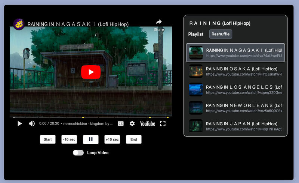299x183 pixels.
Task: Click the Share arrow icon on the video
Action: [x=158, y=22]
